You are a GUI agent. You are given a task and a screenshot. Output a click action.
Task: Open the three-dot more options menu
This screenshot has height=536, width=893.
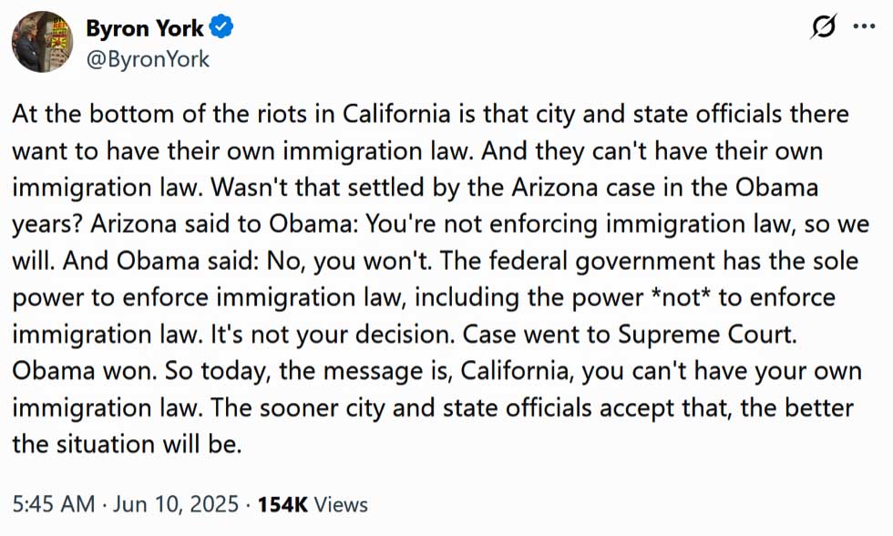(864, 26)
